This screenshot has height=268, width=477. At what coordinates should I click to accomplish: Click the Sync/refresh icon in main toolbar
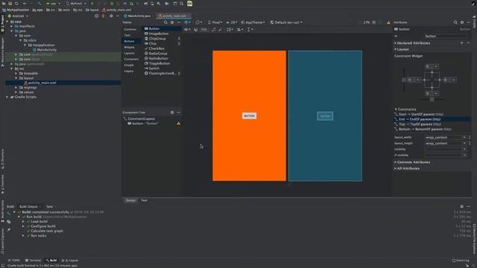pyautogui.click(x=16, y=3)
